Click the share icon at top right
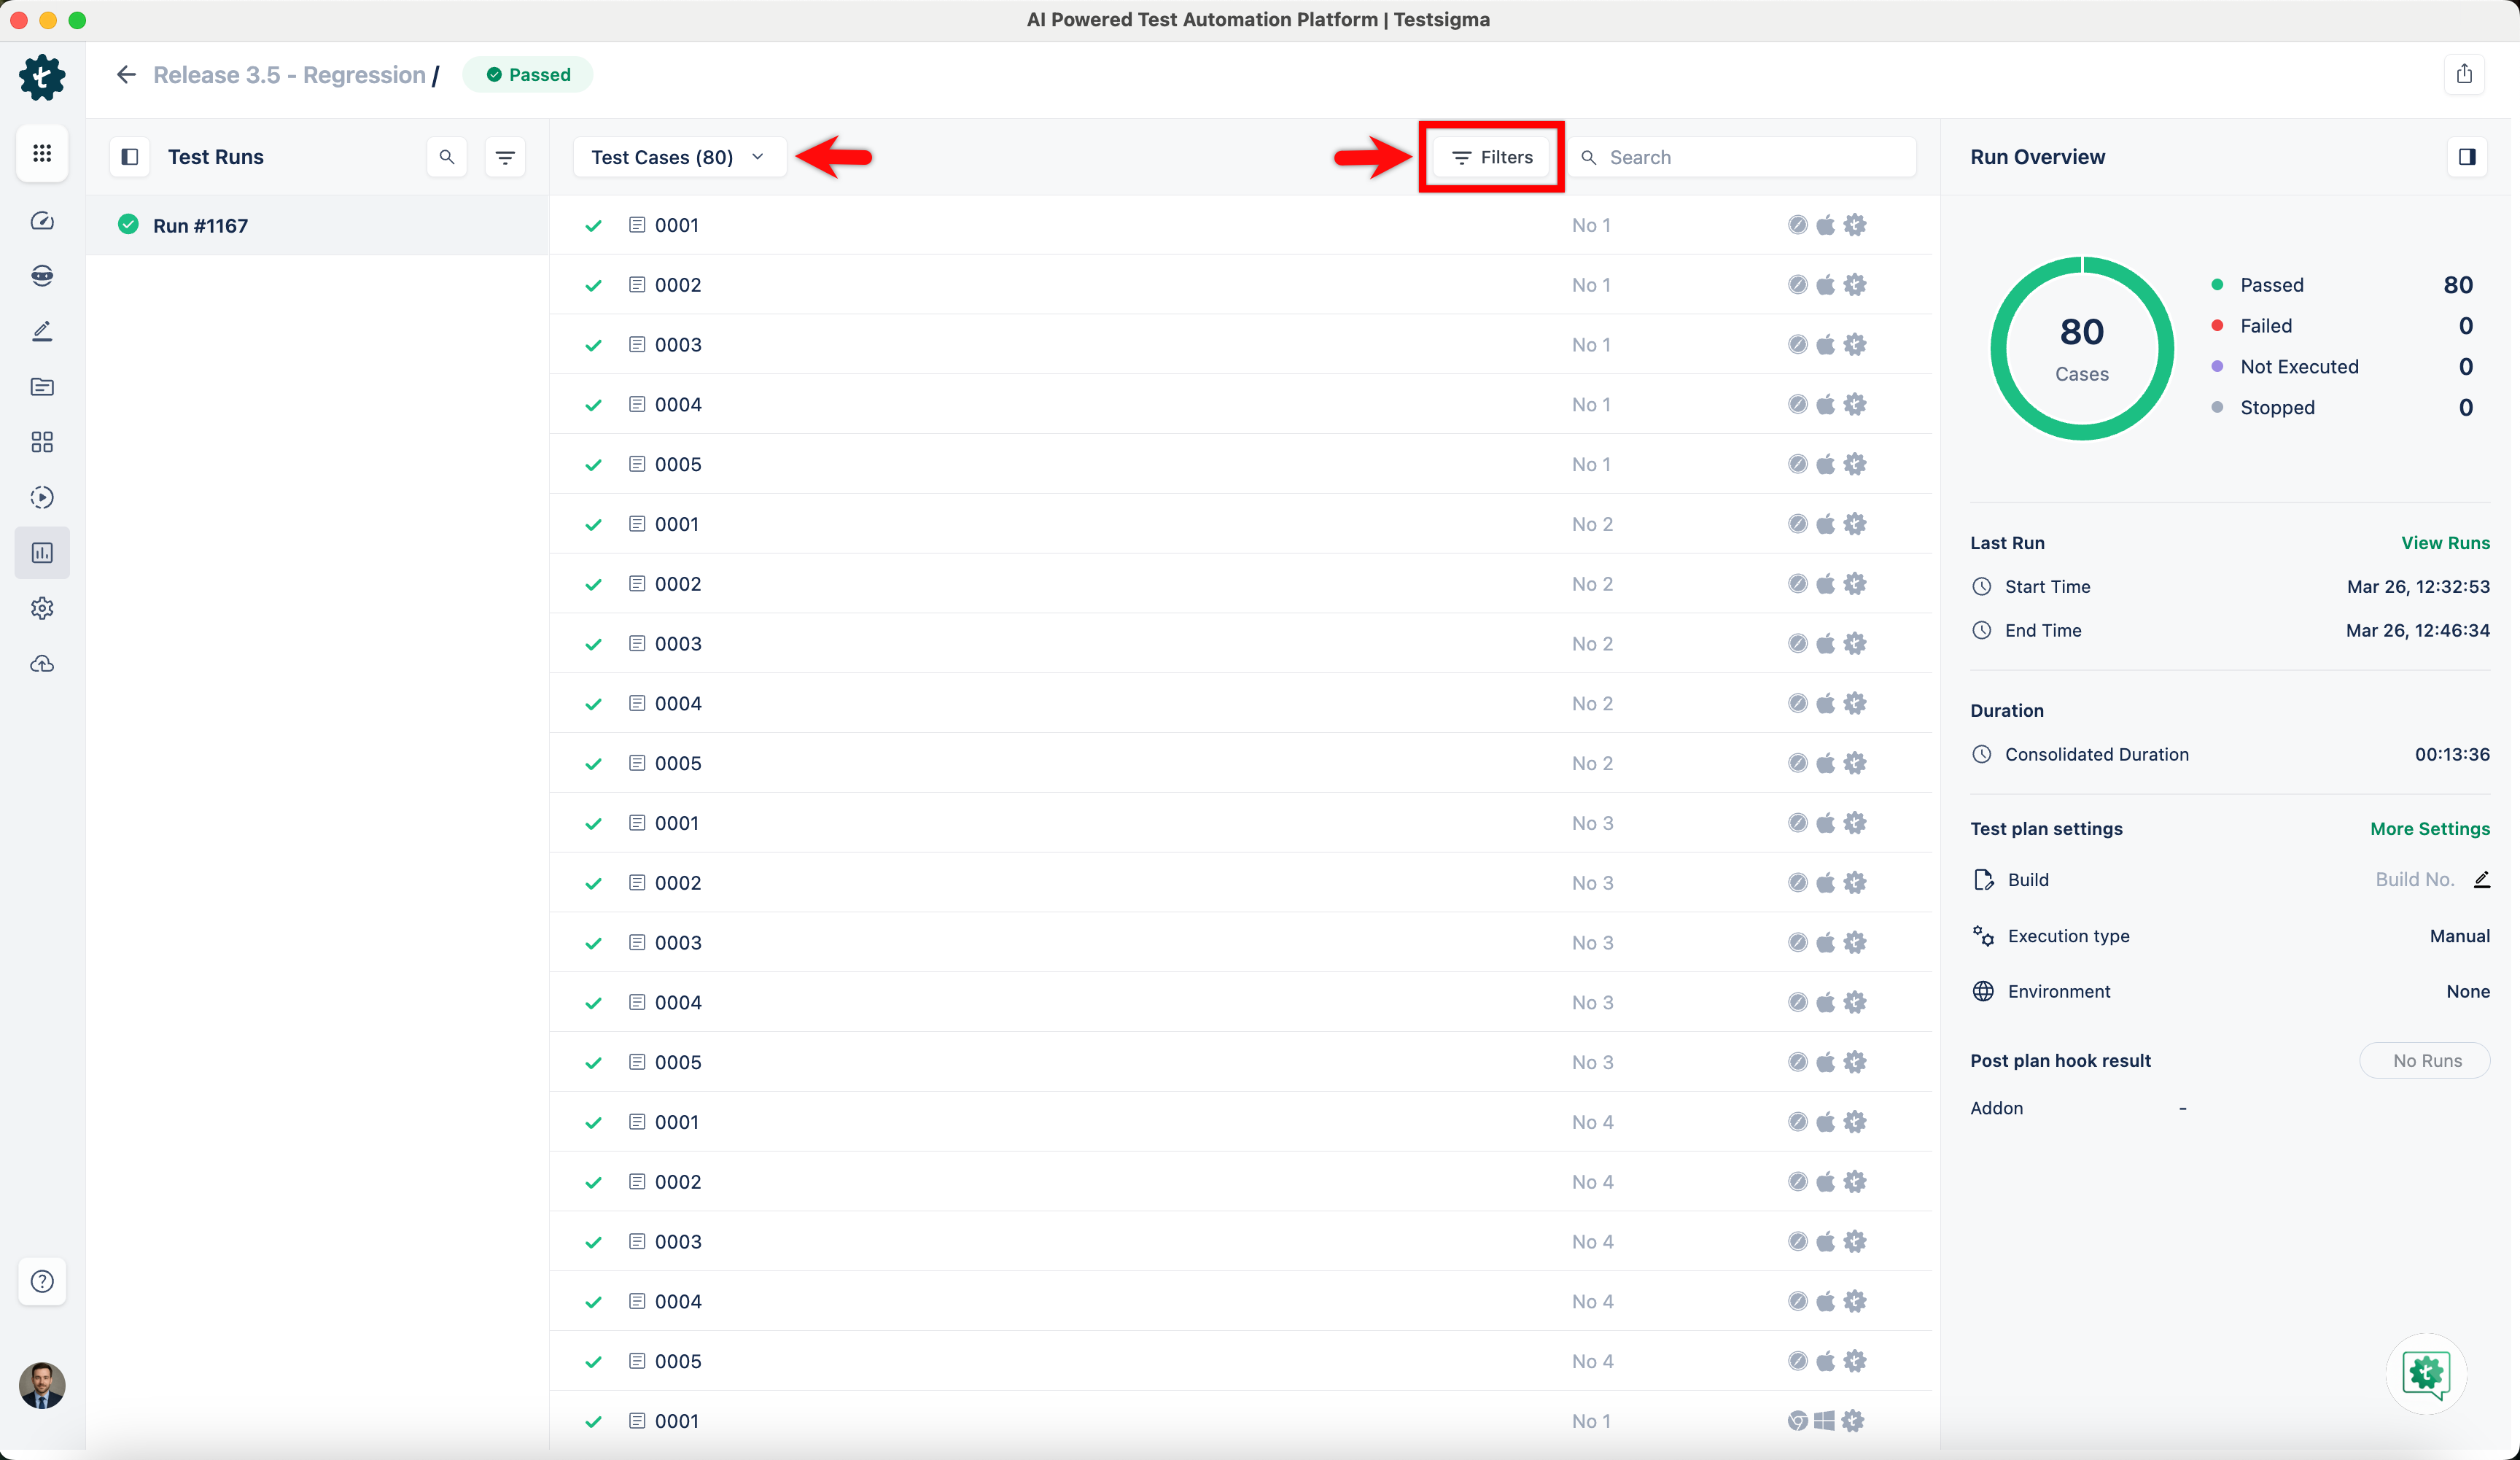 click(2464, 74)
